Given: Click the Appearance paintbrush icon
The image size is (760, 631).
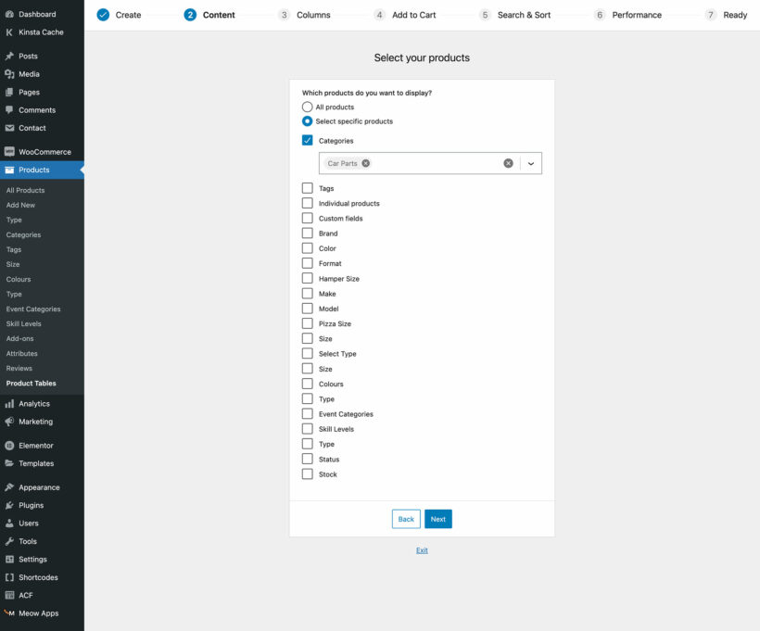Looking at the screenshot, I should click(x=10, y=486).
